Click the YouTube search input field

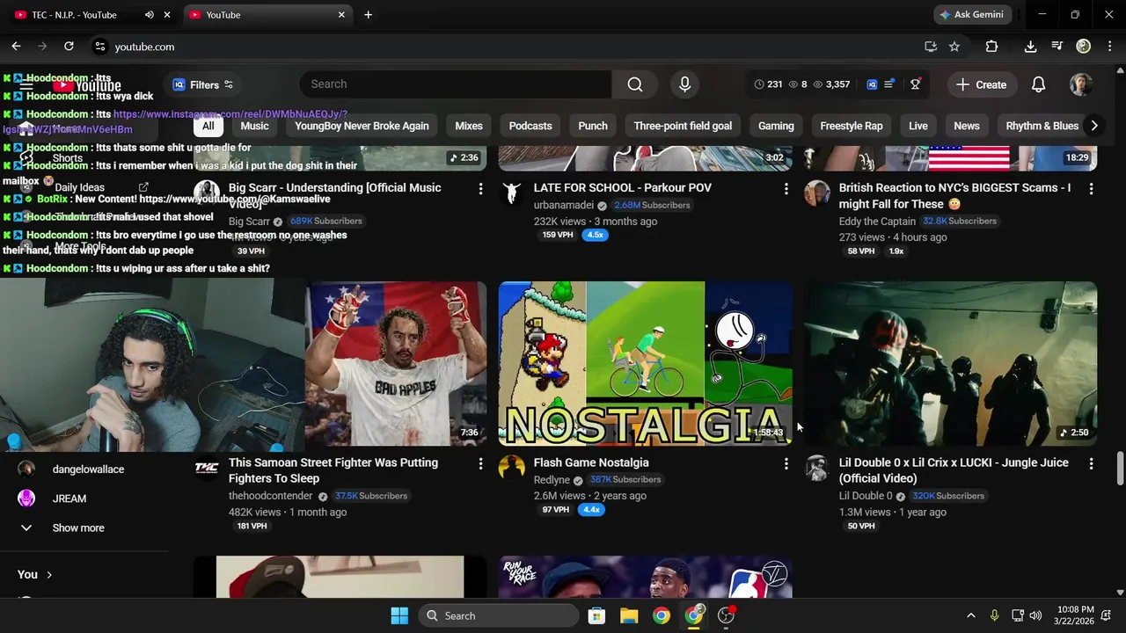tap(456, 84)
